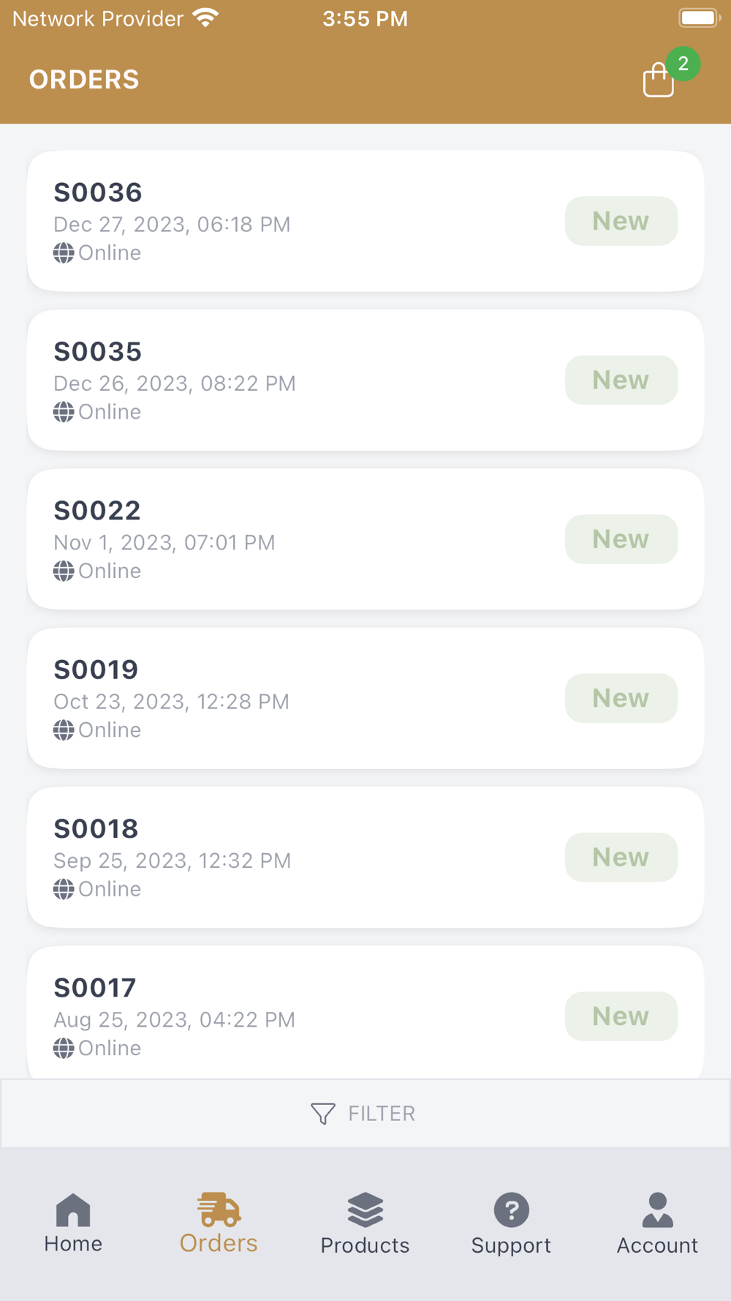Open order S0035 from Dec 26

coord(292,380)
